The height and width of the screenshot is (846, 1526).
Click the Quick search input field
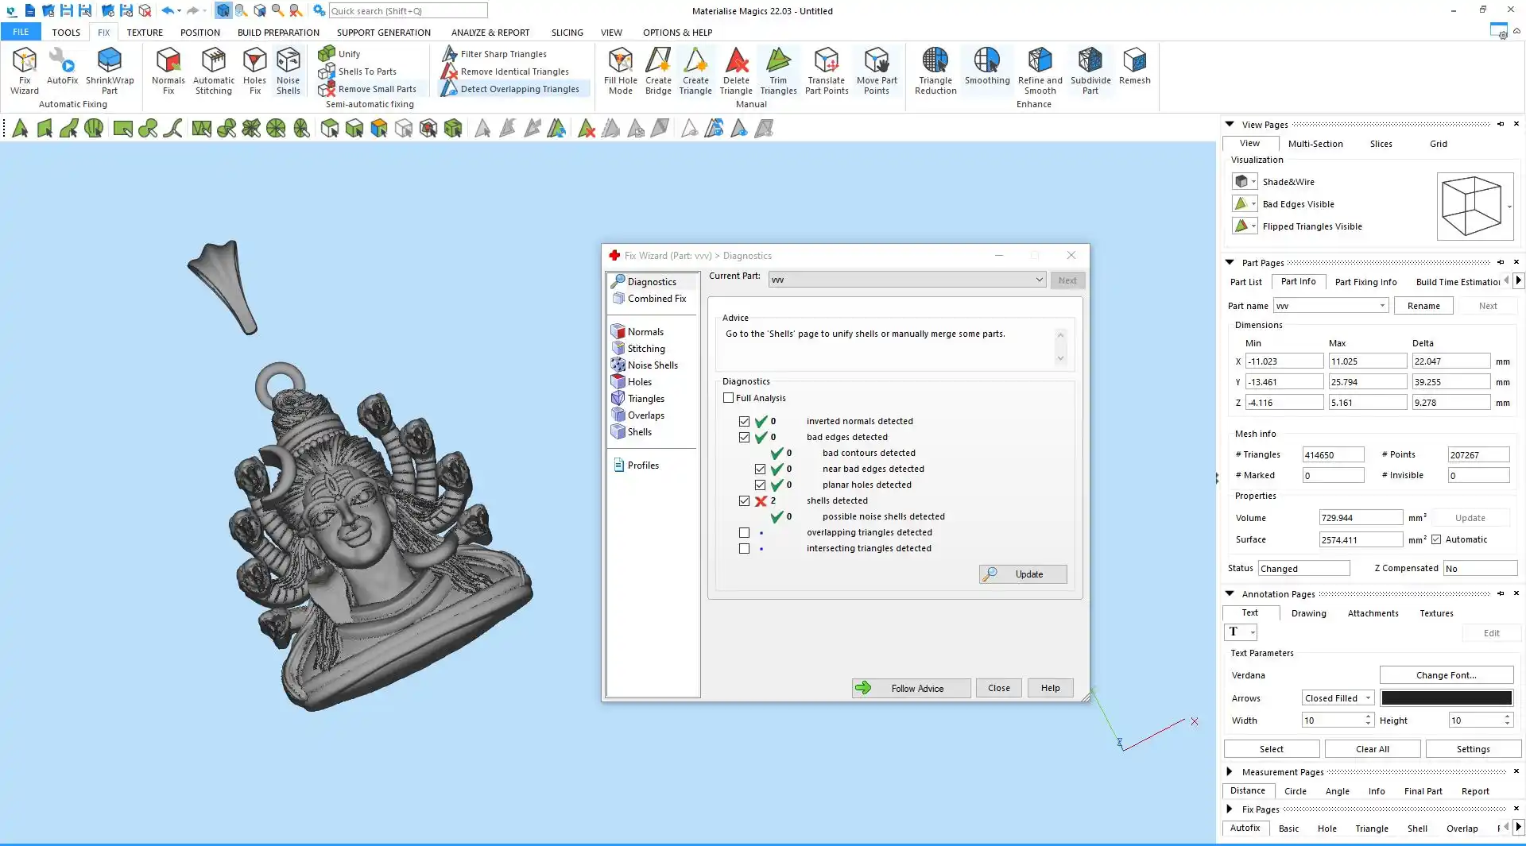408,11
